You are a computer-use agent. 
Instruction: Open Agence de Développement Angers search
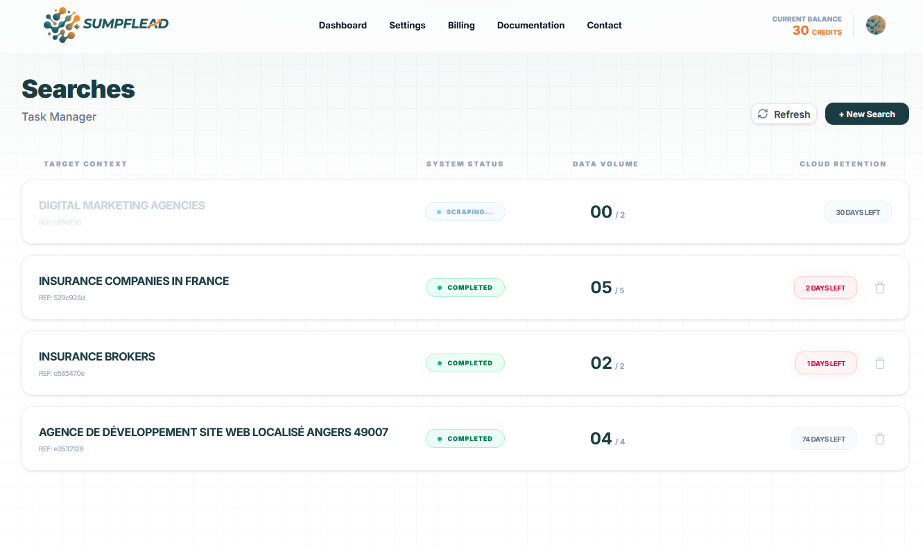pyautogui.click(x=465, y=439)
